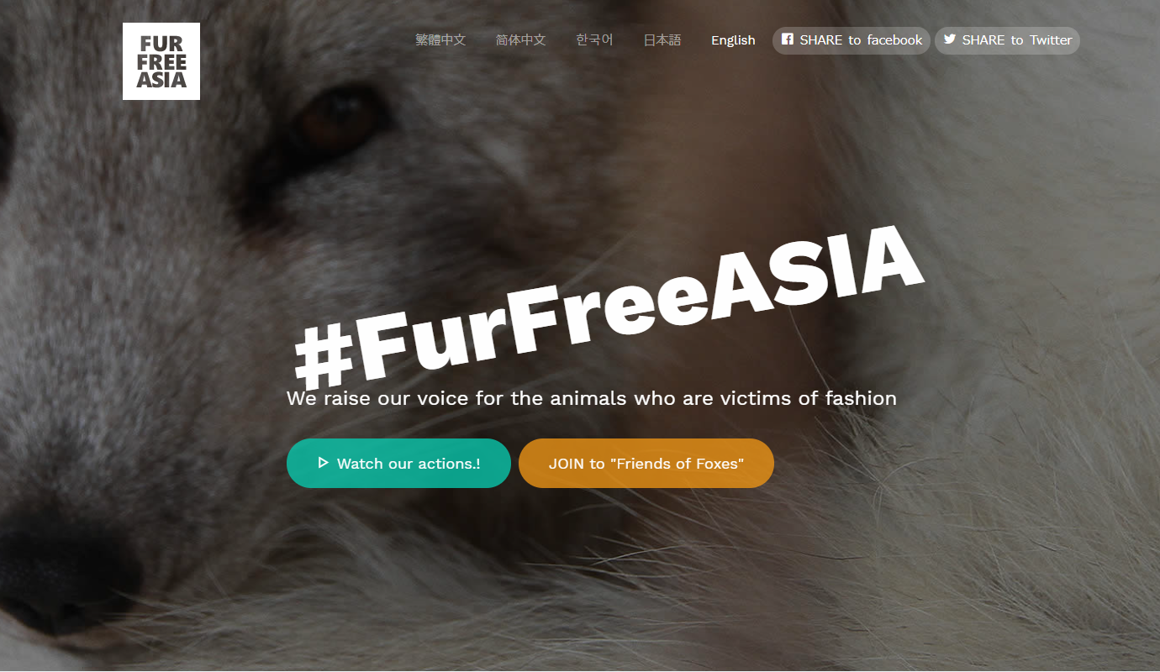Join "Friends of Foxes" via the orange button
This screenshot has height=672, width=1160.
646,463
